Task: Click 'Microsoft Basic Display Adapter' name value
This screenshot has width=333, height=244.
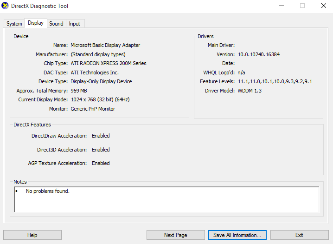Action: (x=105, y=45)
